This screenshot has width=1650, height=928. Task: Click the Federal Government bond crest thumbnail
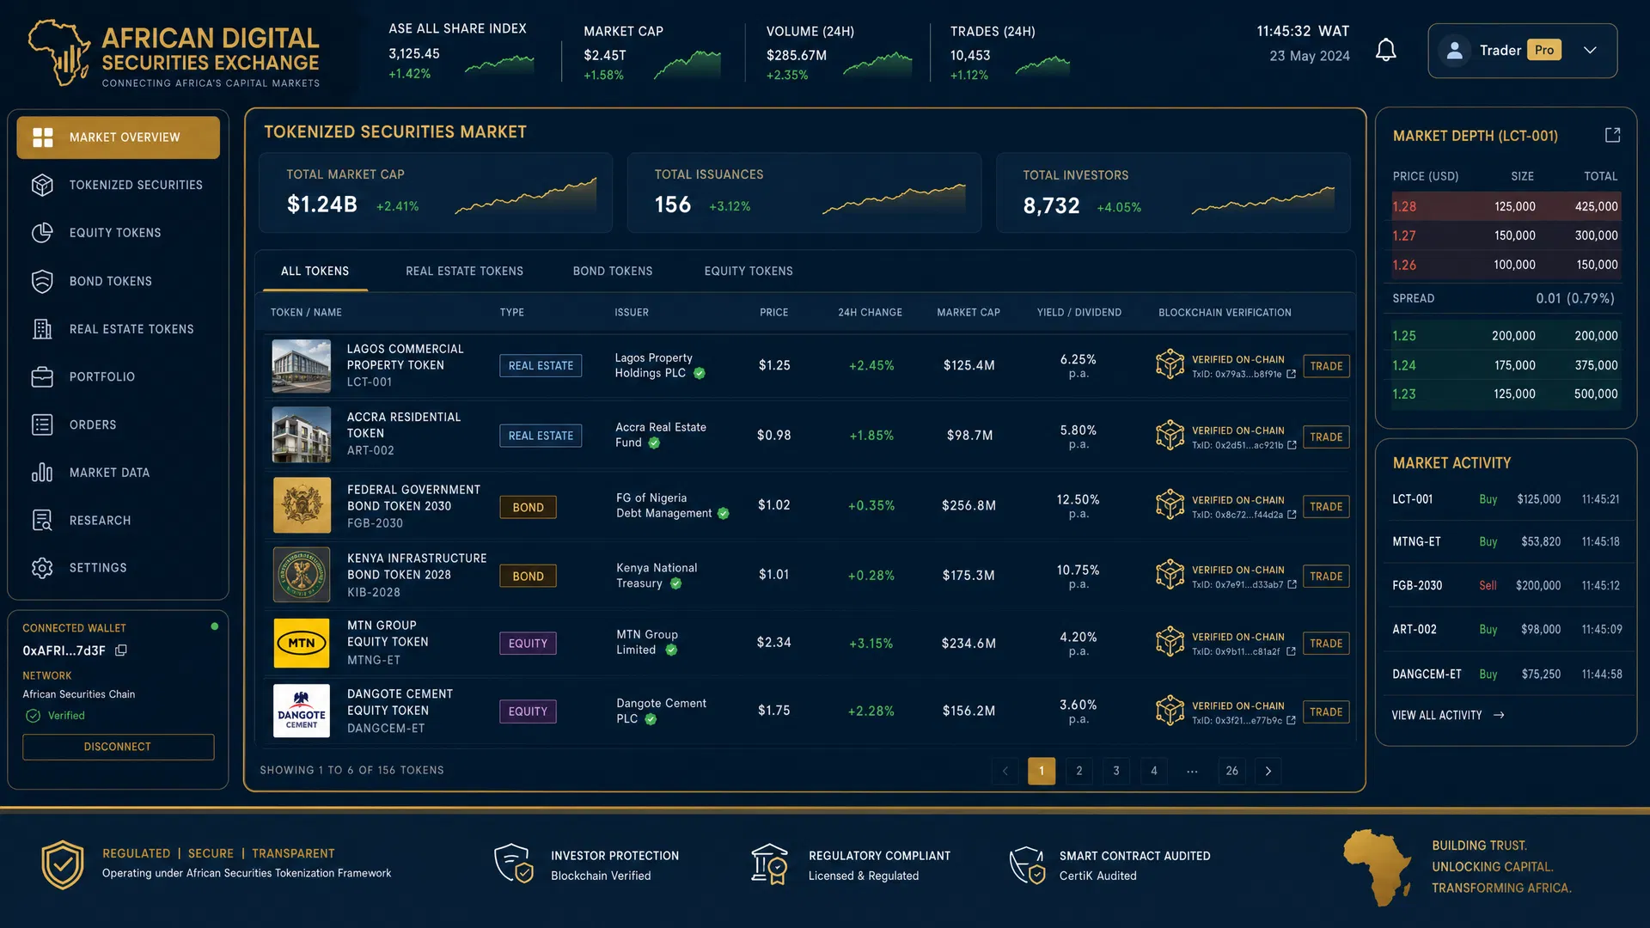coord(302,505)
